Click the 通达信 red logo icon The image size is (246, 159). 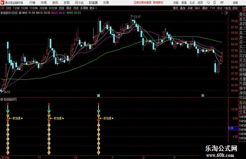[x=2, y=3]
